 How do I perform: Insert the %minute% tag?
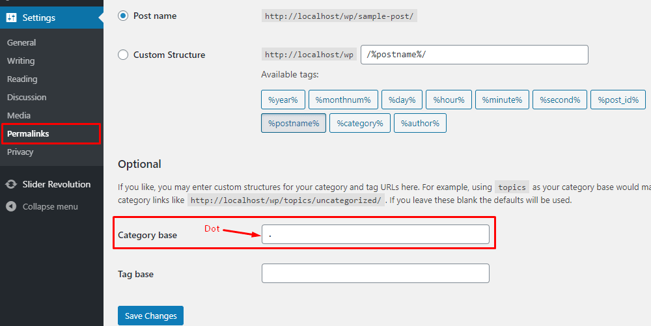click(x=502, y=100)
